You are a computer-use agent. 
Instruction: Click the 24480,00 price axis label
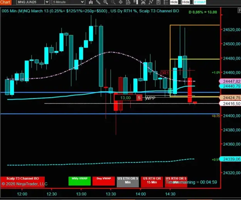pyautogui.click(x=232, y=58)
